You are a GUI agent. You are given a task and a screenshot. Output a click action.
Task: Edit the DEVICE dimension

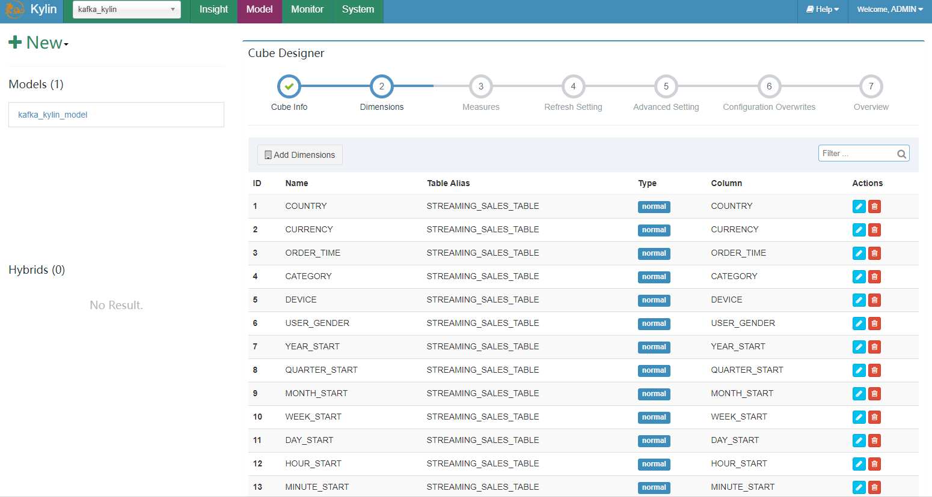click(859, 300)
